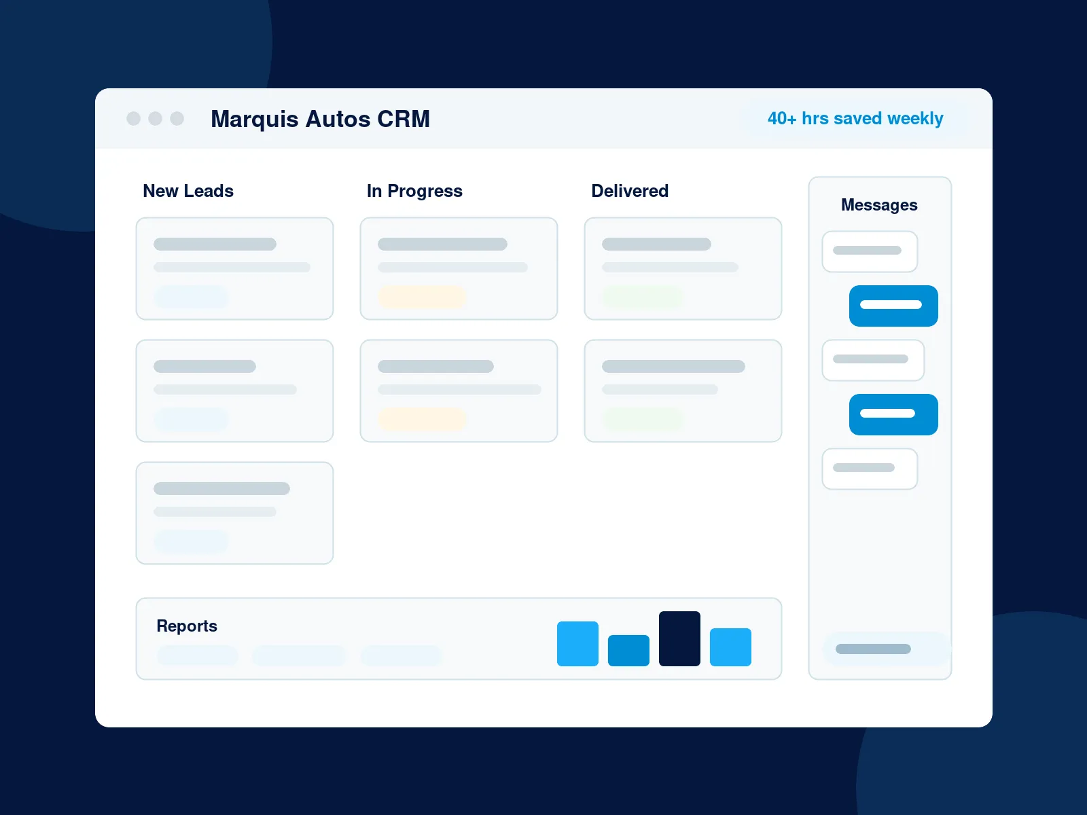Open the top card under New Leads

pos(234,268)
